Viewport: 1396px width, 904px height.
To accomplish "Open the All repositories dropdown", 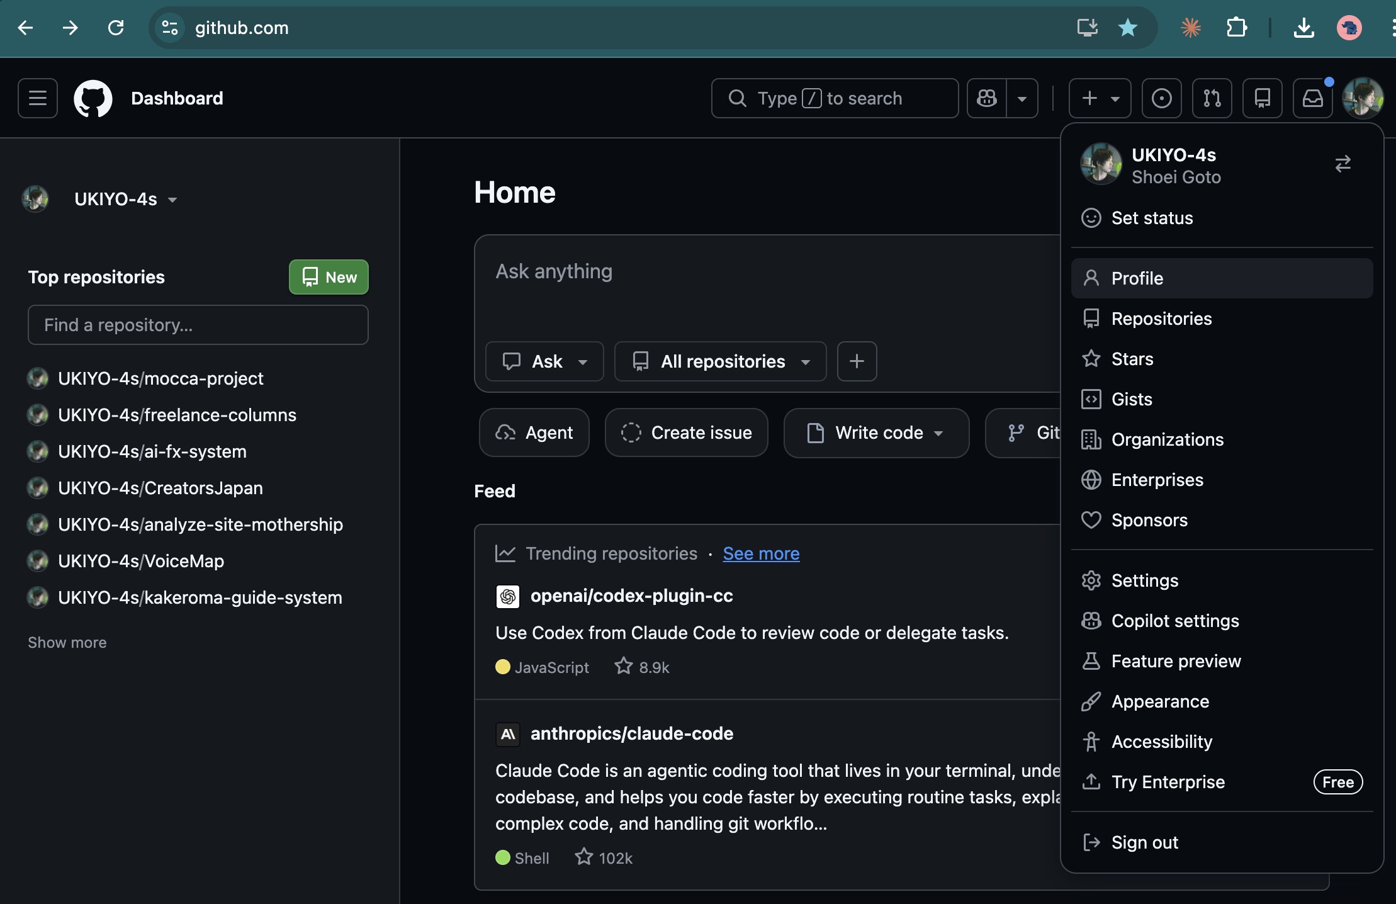I will tap(721, 361).
